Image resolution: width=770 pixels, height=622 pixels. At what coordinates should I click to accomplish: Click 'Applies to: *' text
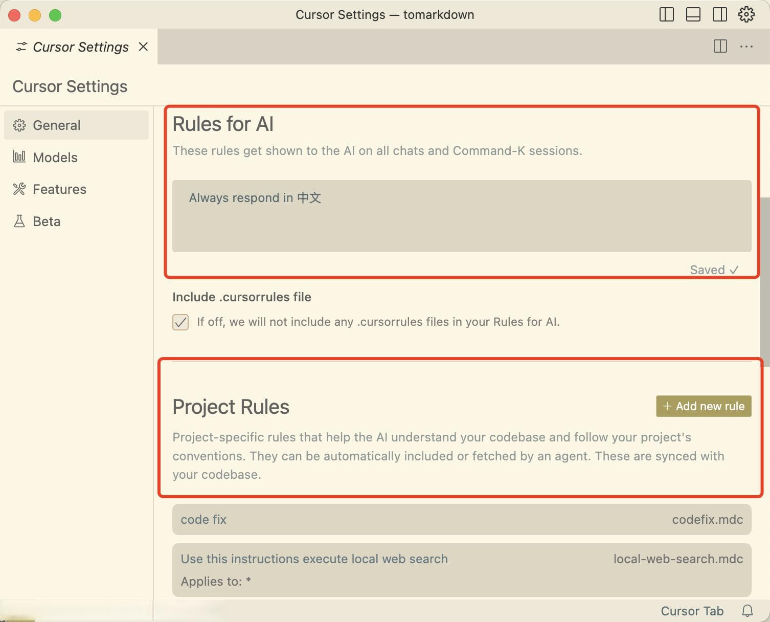[216, 582]
